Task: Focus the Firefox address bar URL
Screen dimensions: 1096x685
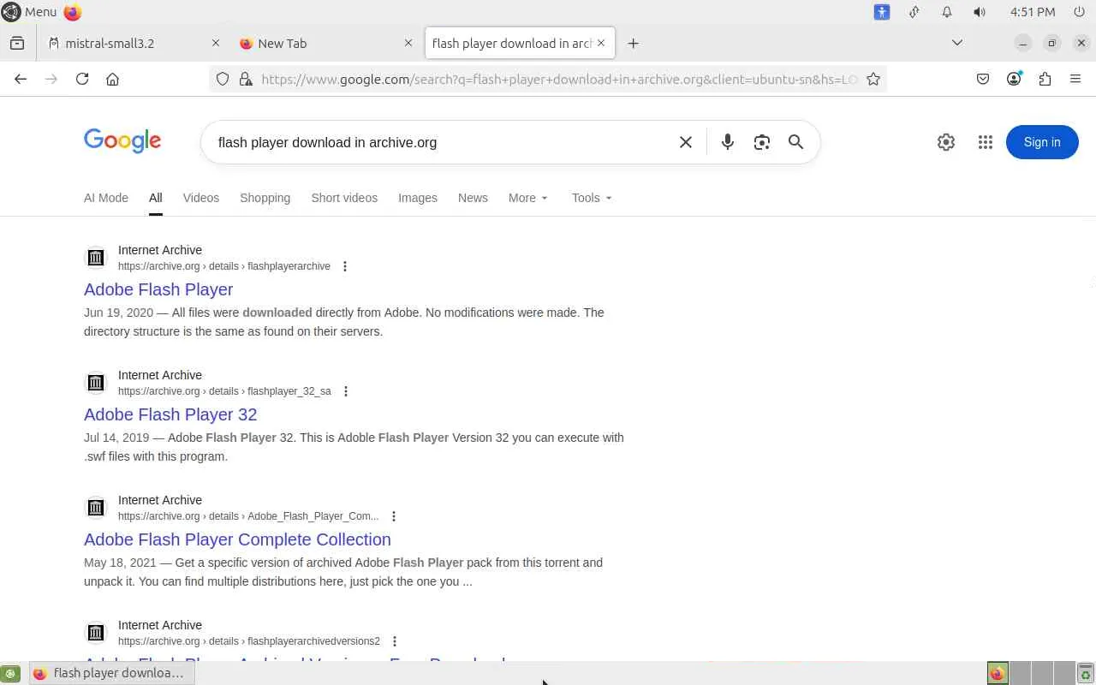Action: tap(559, 79)
